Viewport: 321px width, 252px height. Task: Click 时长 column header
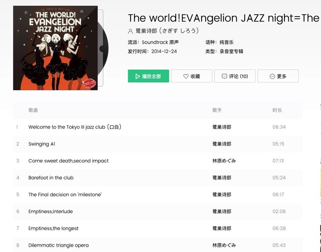click(x=277, y=110)
